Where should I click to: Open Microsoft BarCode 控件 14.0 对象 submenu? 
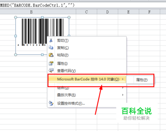[x=87, y=79]
